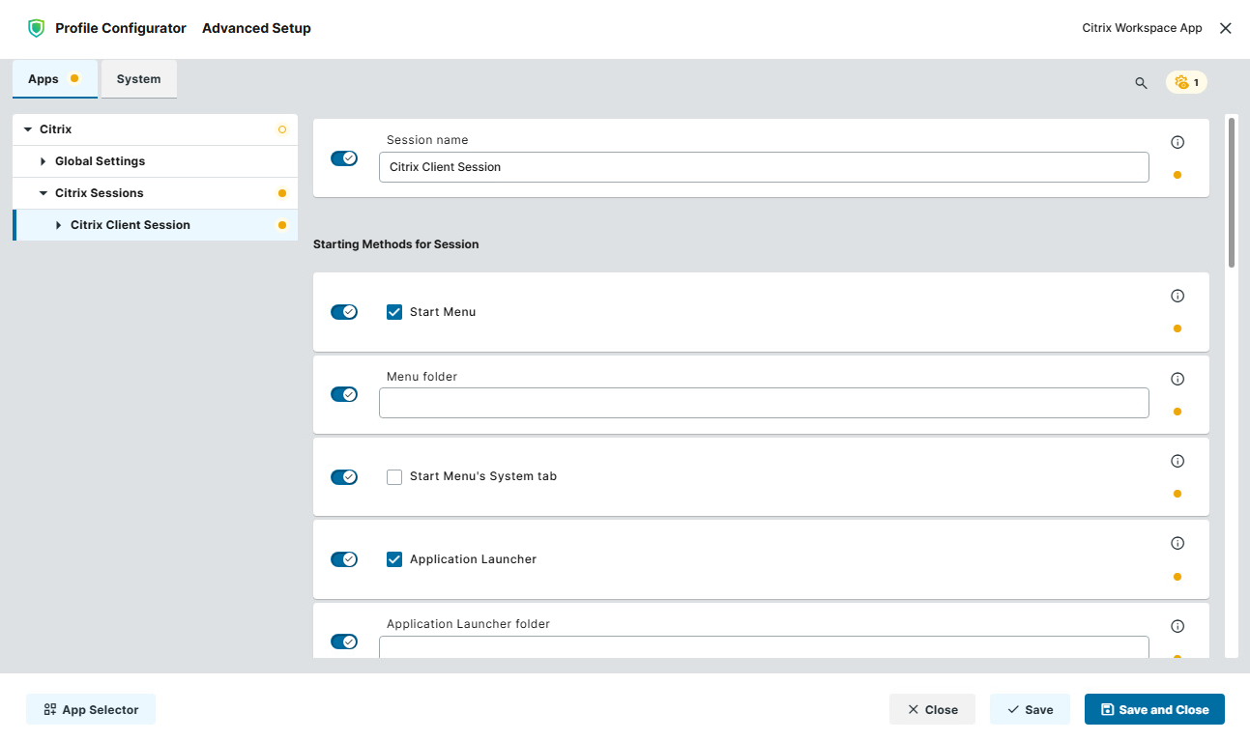Click the orange dot in Citrix Sessions row
This screenshot has height=741, width=1250.
click(x=282, y=193)
